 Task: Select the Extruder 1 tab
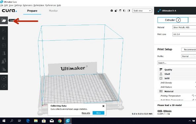(x=173, y=20)
